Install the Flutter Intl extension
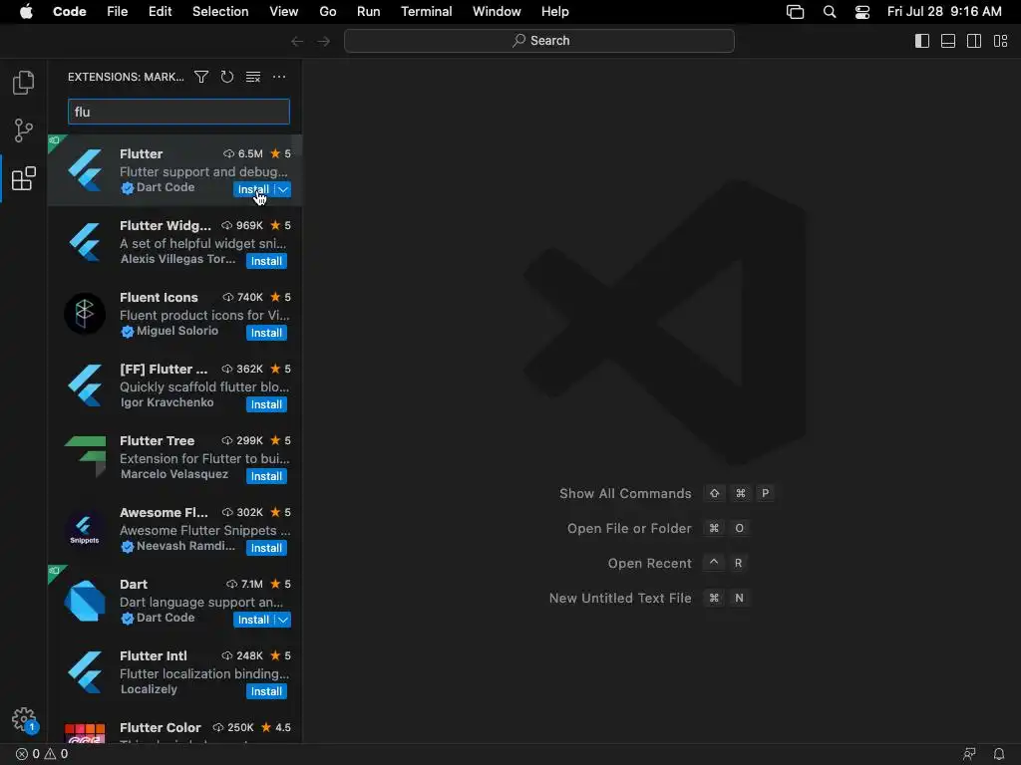The width and height of the screenshot is (1021, 765). (266, 691)
